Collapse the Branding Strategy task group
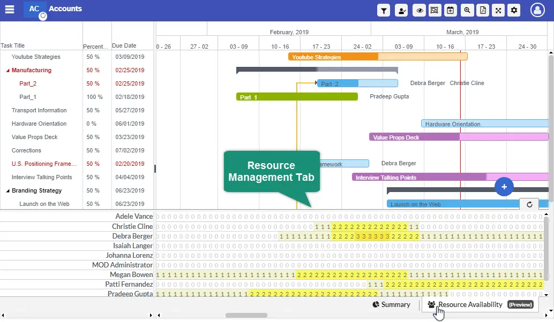Screen dimensions: 554x322 (x=8, y=191)
